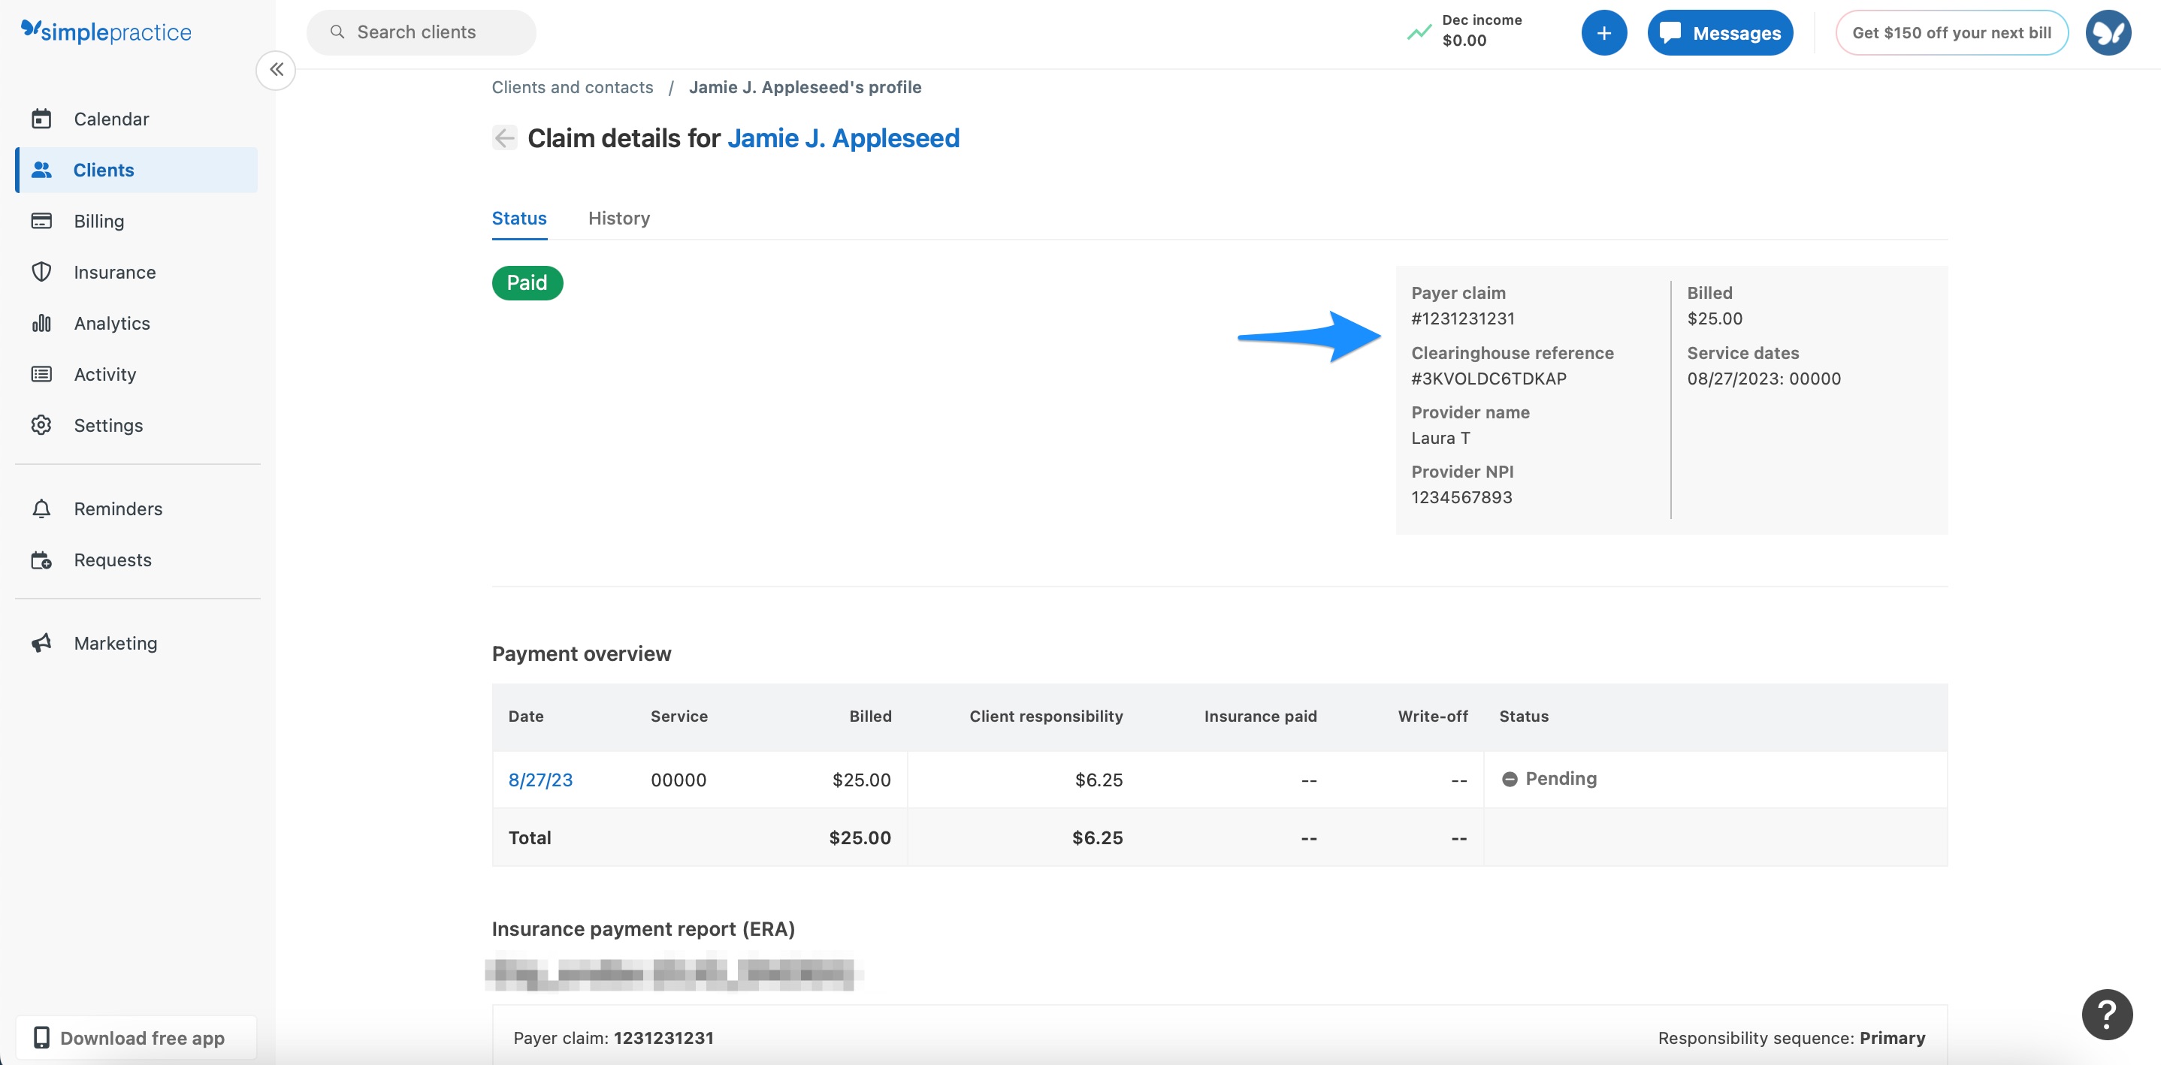The width and height of the screenshot is (2161, 1065).
Task: Open the 8/27/23 date link
Action: [540, 780]
